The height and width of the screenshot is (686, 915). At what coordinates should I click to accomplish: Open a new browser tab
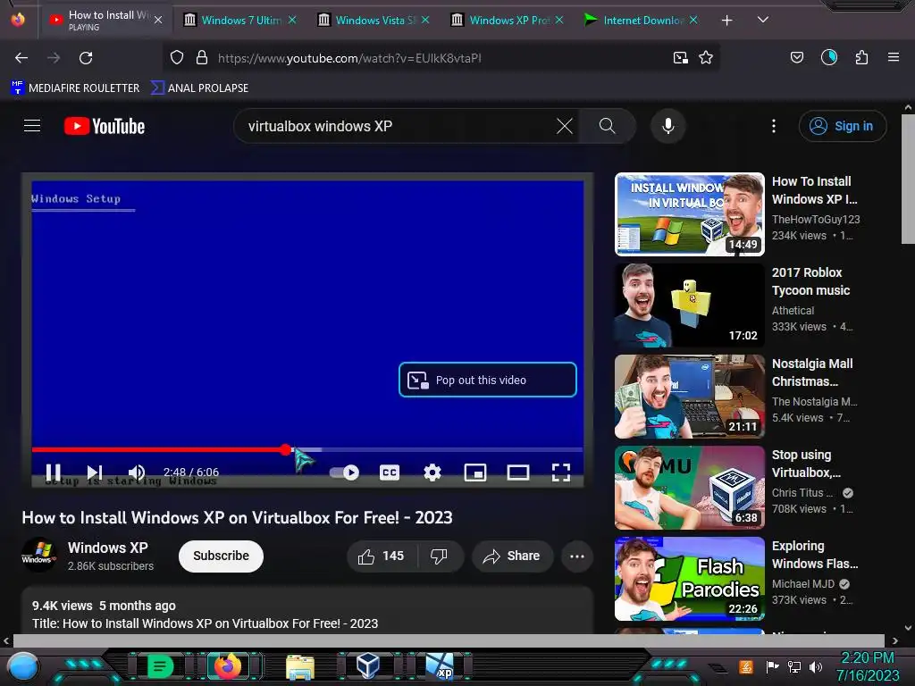click(x=726, y=21)
